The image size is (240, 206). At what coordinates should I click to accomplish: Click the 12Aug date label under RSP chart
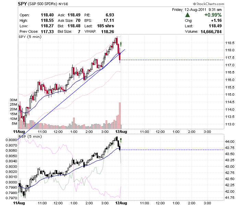pyautogui.click(x=121, y=203)
